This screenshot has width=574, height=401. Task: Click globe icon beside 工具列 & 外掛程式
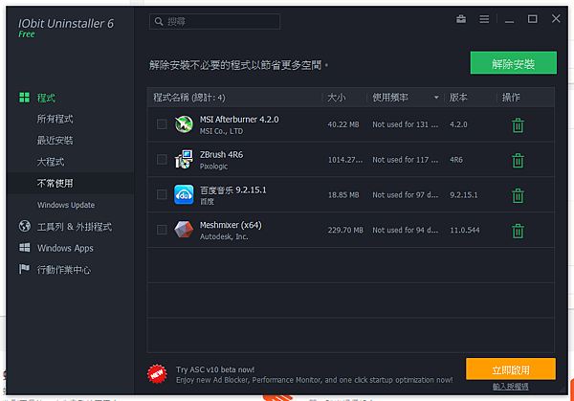click(25, 226)
